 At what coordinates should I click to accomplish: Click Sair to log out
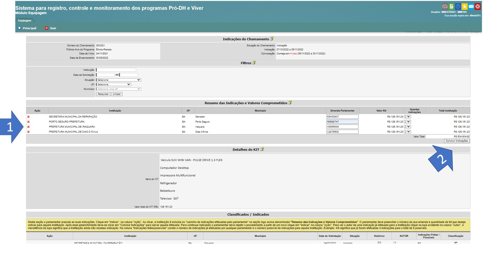51,28
